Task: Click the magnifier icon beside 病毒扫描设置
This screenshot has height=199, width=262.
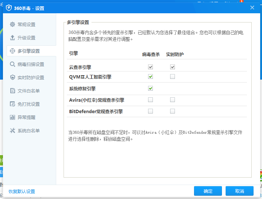Action: click(x=12, y=64)
